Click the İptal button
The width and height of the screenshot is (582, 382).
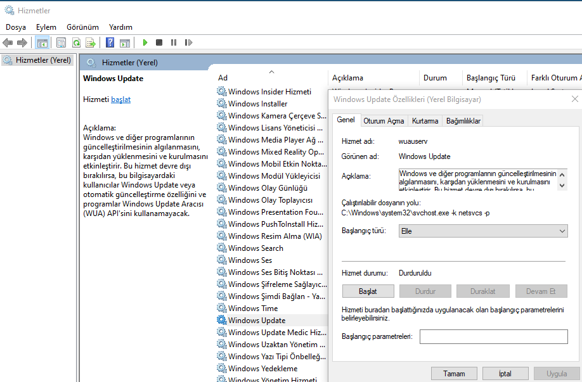505,374
